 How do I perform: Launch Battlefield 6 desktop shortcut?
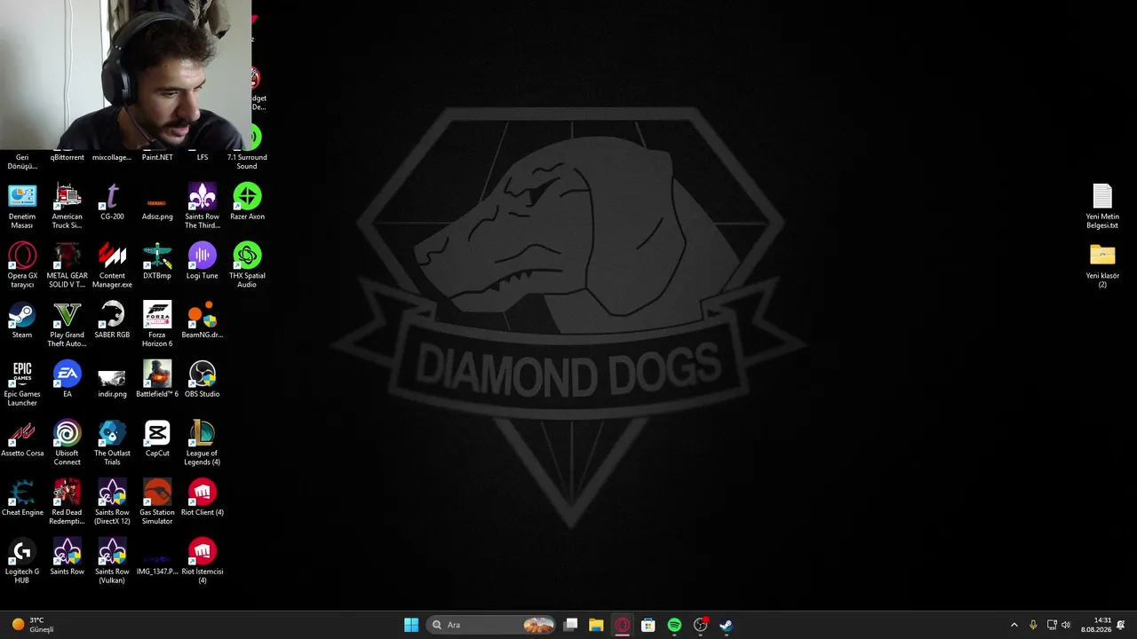[157, 379]
